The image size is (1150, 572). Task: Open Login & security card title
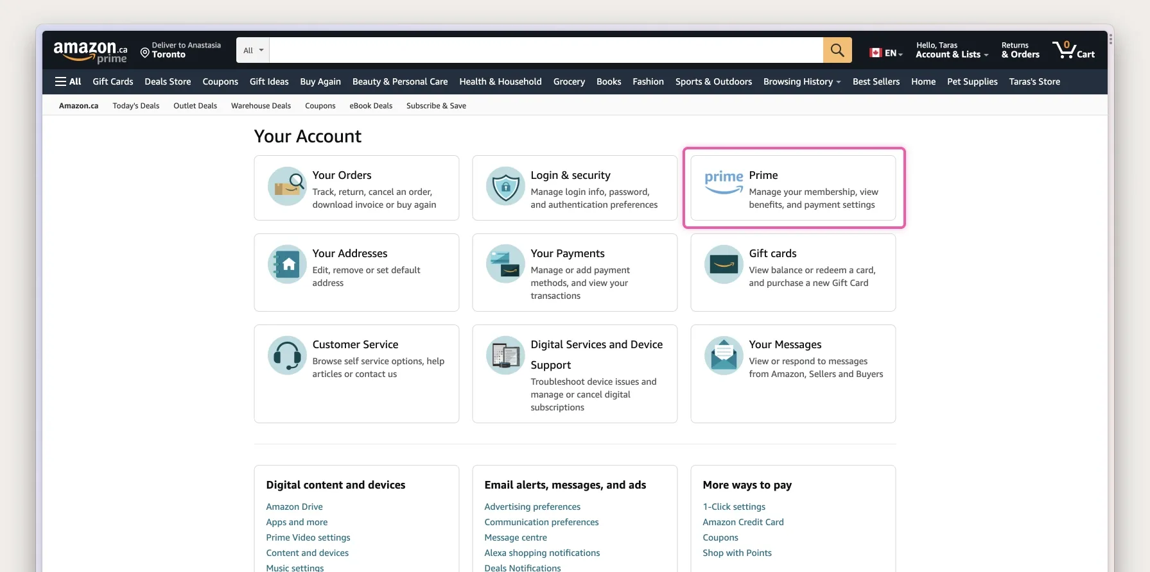click(570, 175)
